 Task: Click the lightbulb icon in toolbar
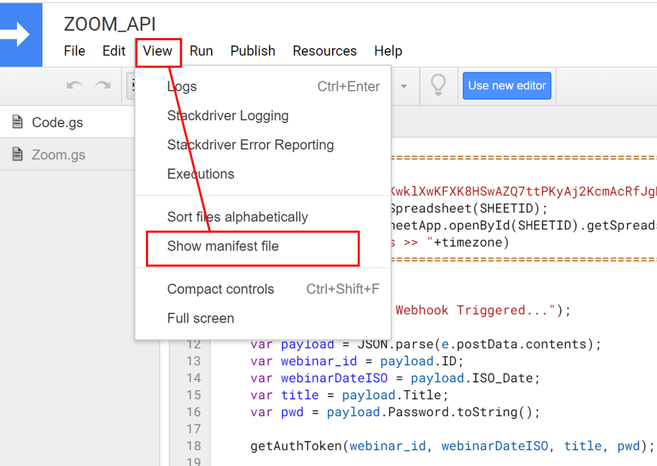(x=438, y=85)
